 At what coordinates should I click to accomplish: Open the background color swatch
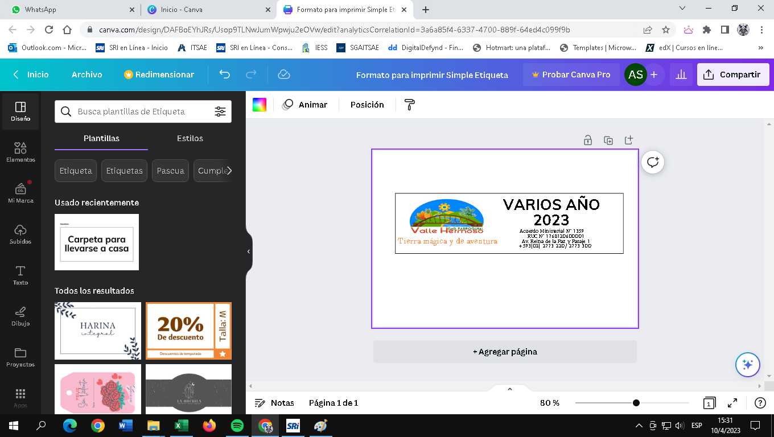point(260,105)
